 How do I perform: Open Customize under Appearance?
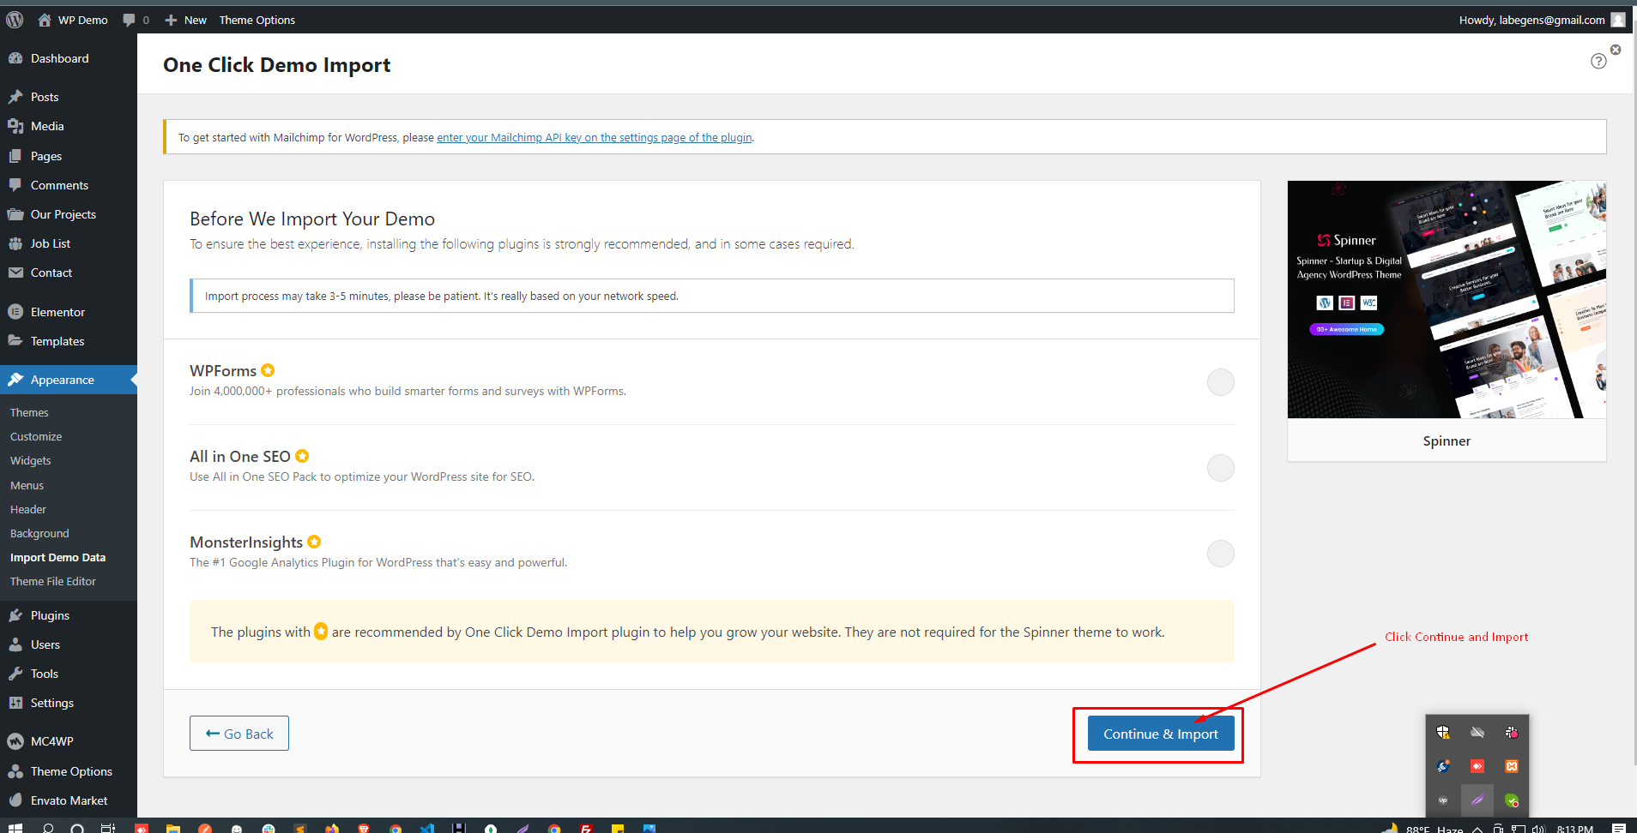(36, 436)
